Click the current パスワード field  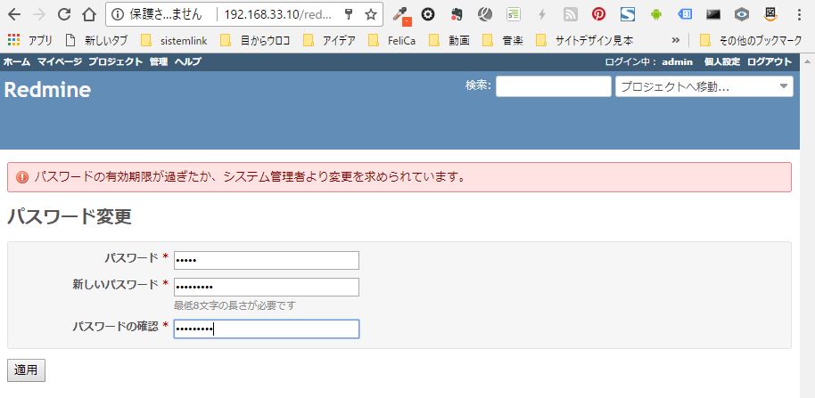pyautogui.click(x=266, y=261)
